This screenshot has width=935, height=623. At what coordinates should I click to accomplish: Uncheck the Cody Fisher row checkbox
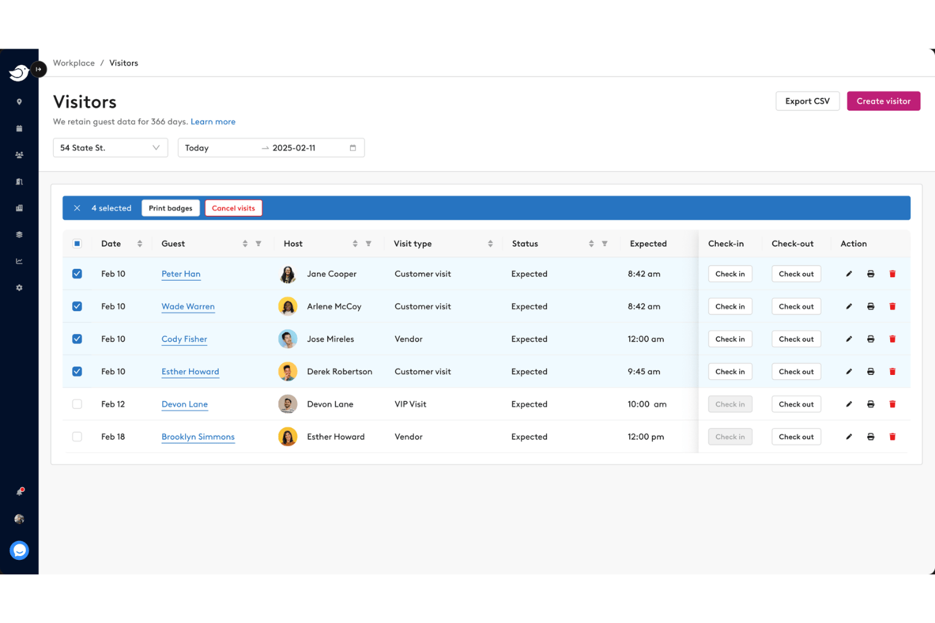77,339
